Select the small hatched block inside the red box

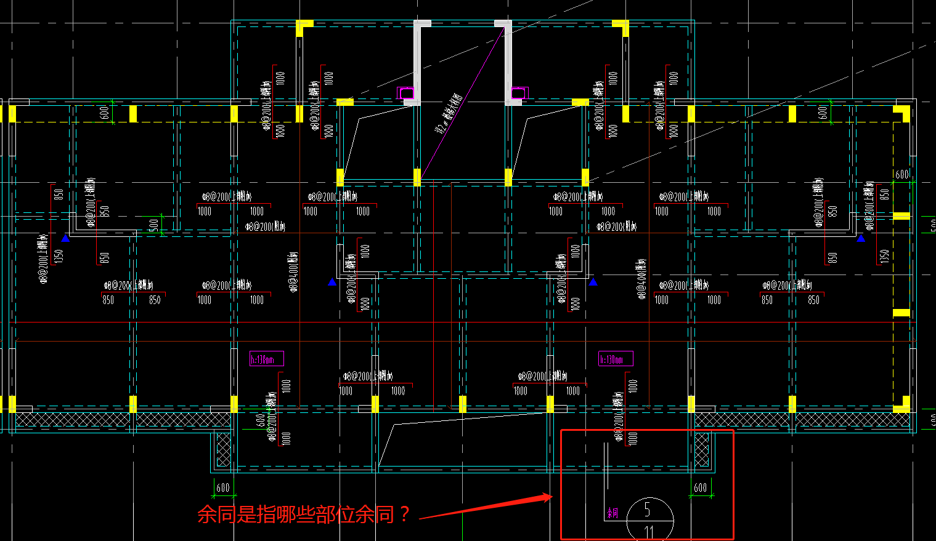[702, 449]
